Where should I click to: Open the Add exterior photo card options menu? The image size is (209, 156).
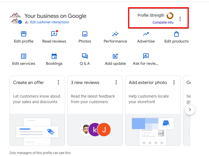(174, 82)
